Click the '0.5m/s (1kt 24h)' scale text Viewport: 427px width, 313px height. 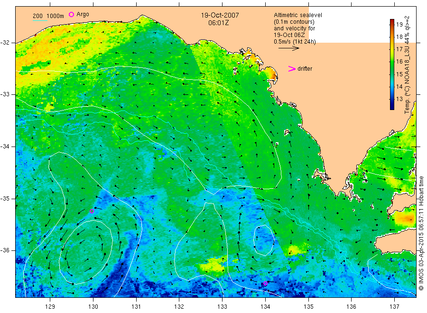295,42
